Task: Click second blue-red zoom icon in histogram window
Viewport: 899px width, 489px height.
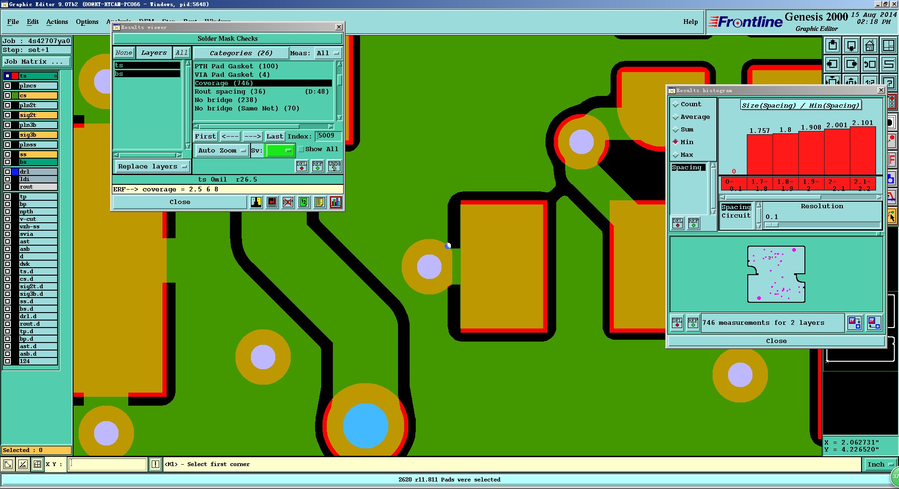Action: point(874,322)
